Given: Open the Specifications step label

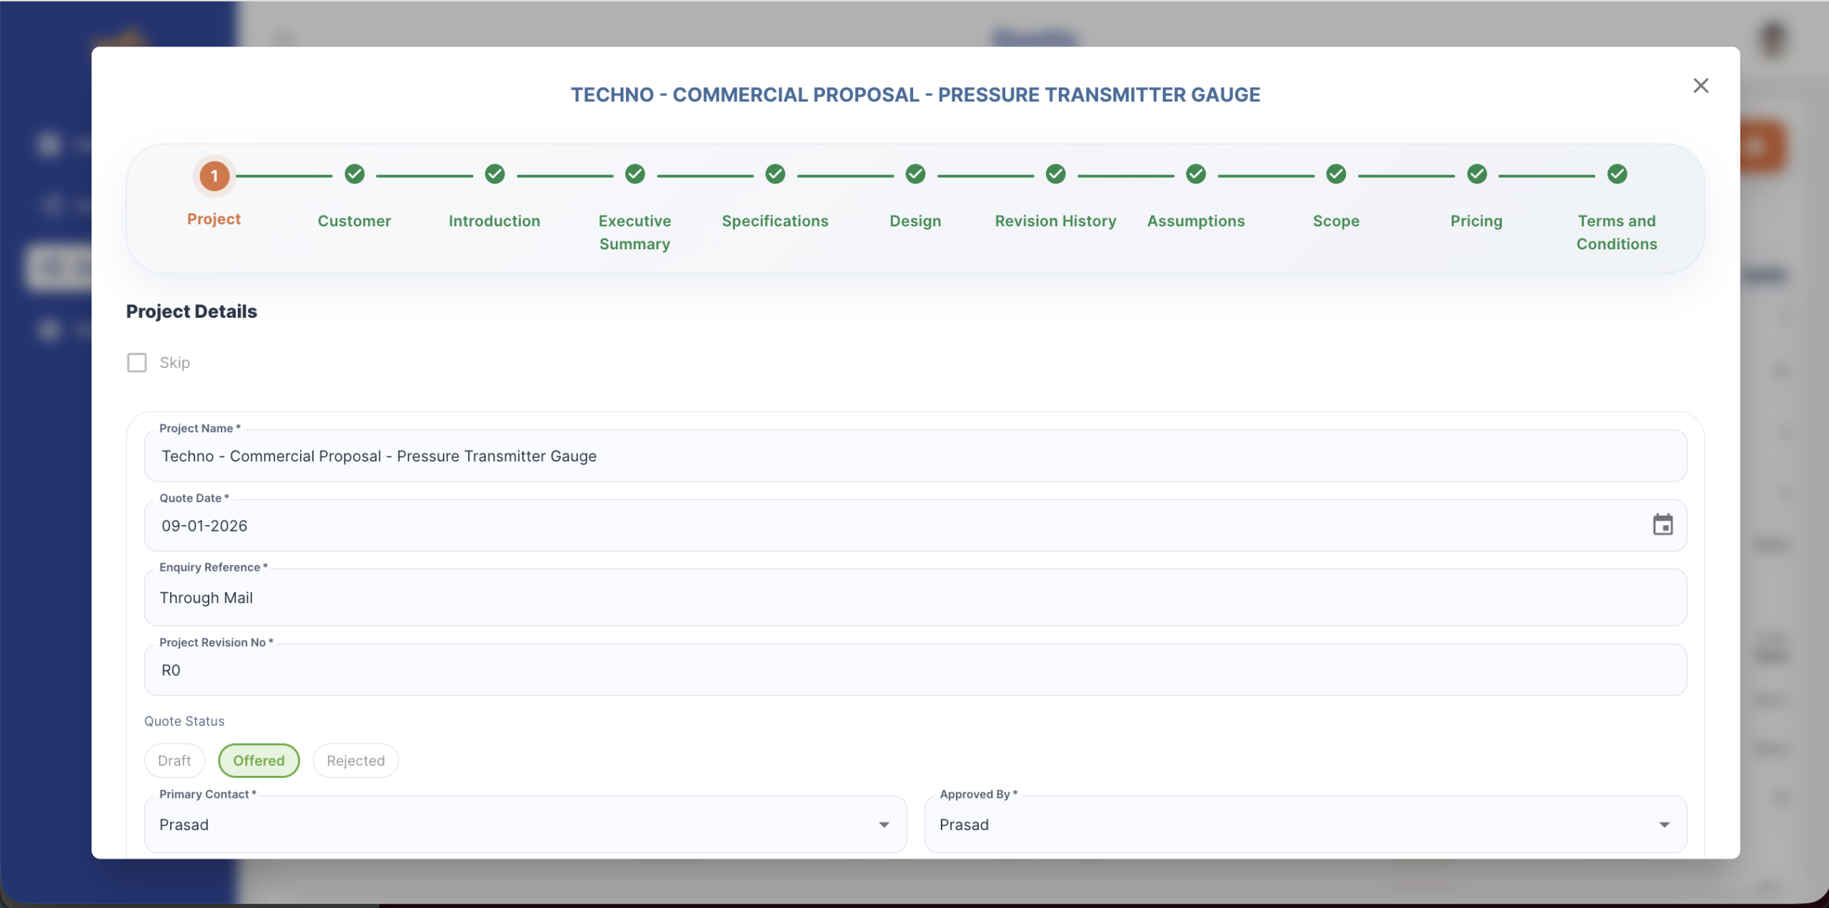Looking at the screenshot, I should 774,221.
